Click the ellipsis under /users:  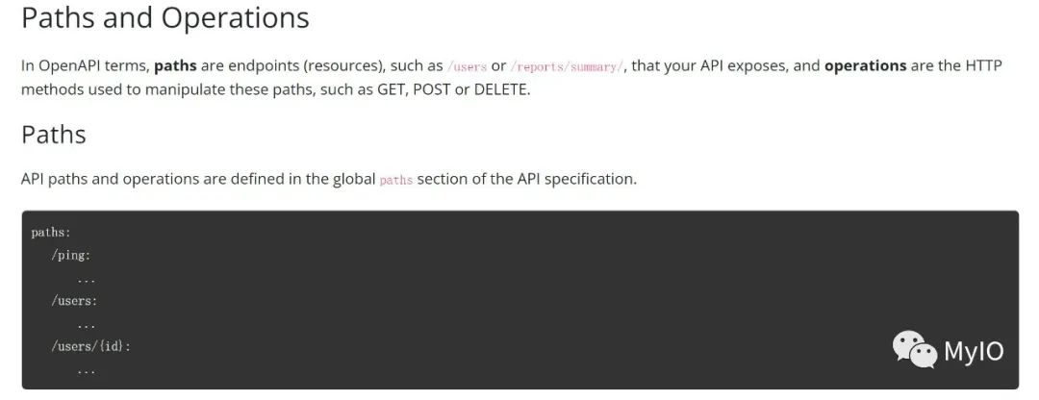coord(87,326)
